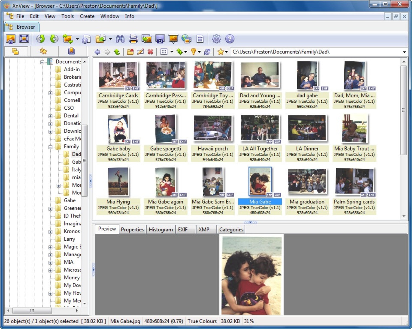412x329 pixels.
Task: Open the path address combo box arrow
Action: [x=405, y=52]
